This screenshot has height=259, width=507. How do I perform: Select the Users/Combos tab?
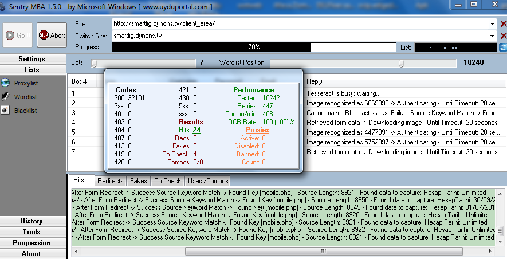click(207, 181)
